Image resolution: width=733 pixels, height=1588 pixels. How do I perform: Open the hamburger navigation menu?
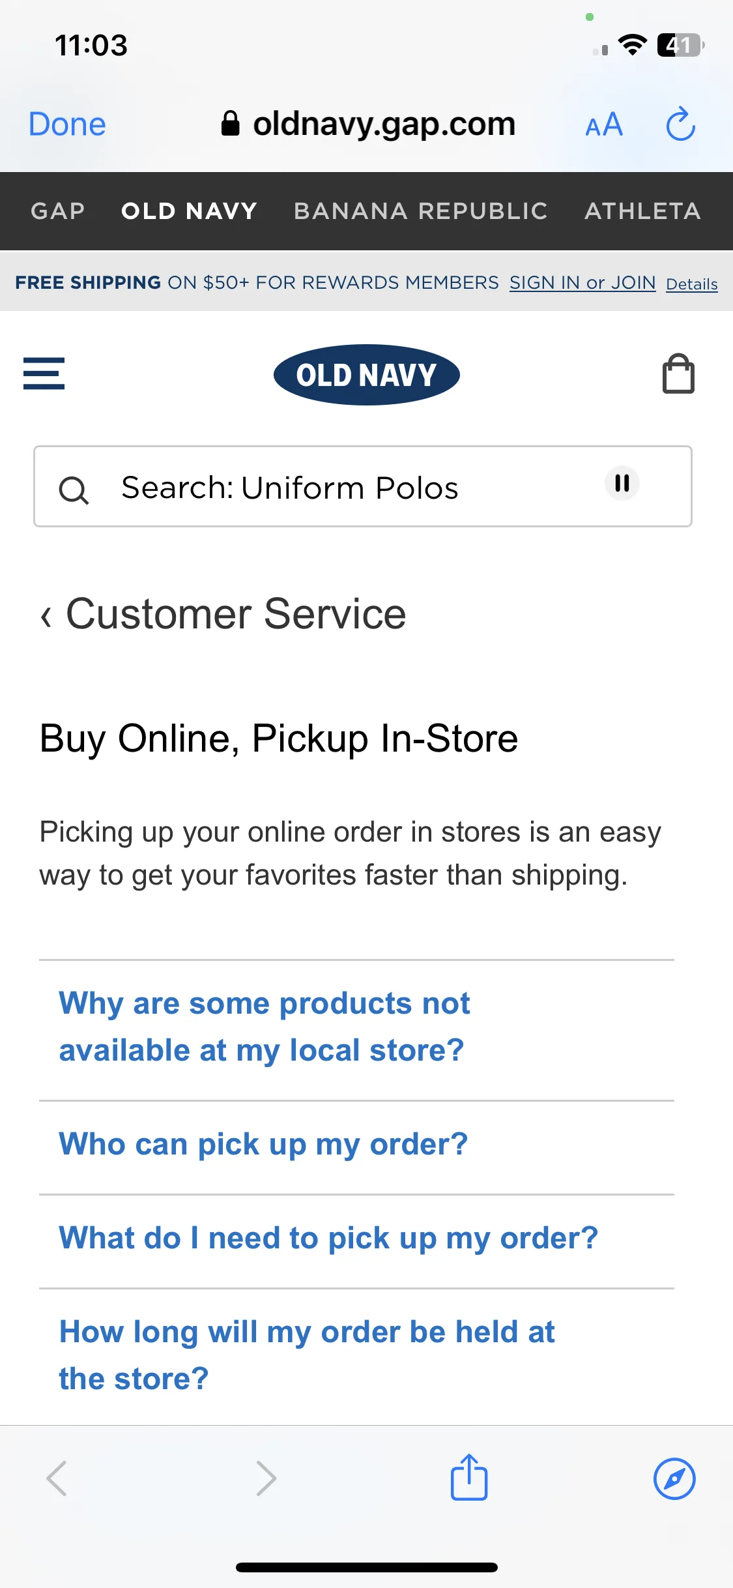point(44,374)
